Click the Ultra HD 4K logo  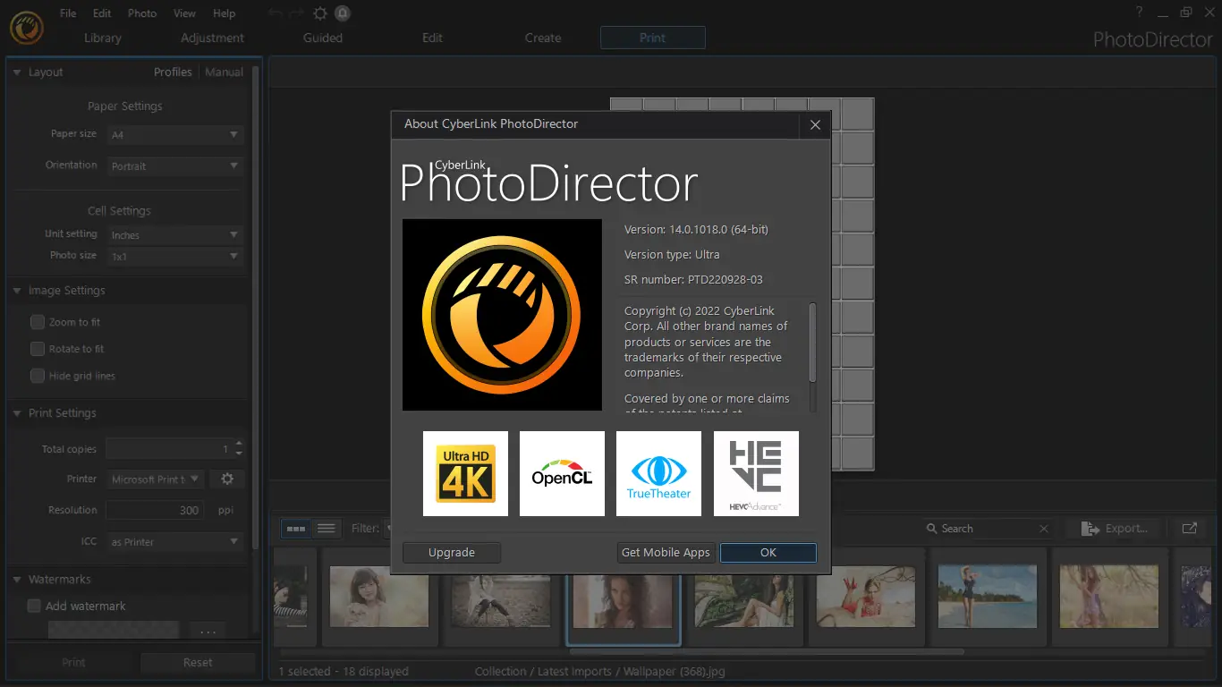tap(465, 473)
